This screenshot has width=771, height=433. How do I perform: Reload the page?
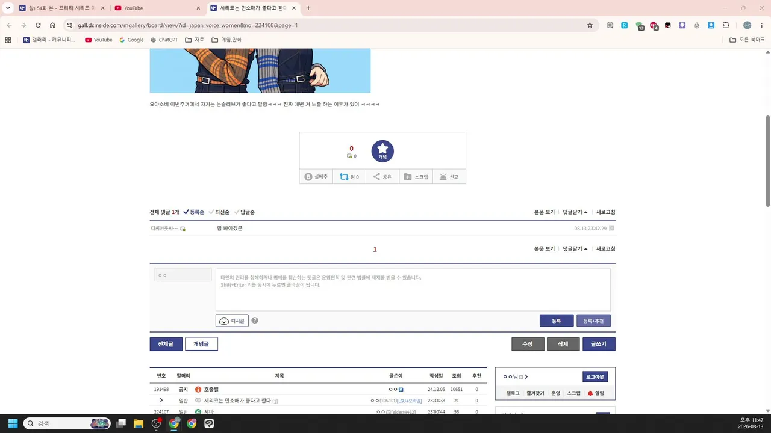click(x=38, y=25)
